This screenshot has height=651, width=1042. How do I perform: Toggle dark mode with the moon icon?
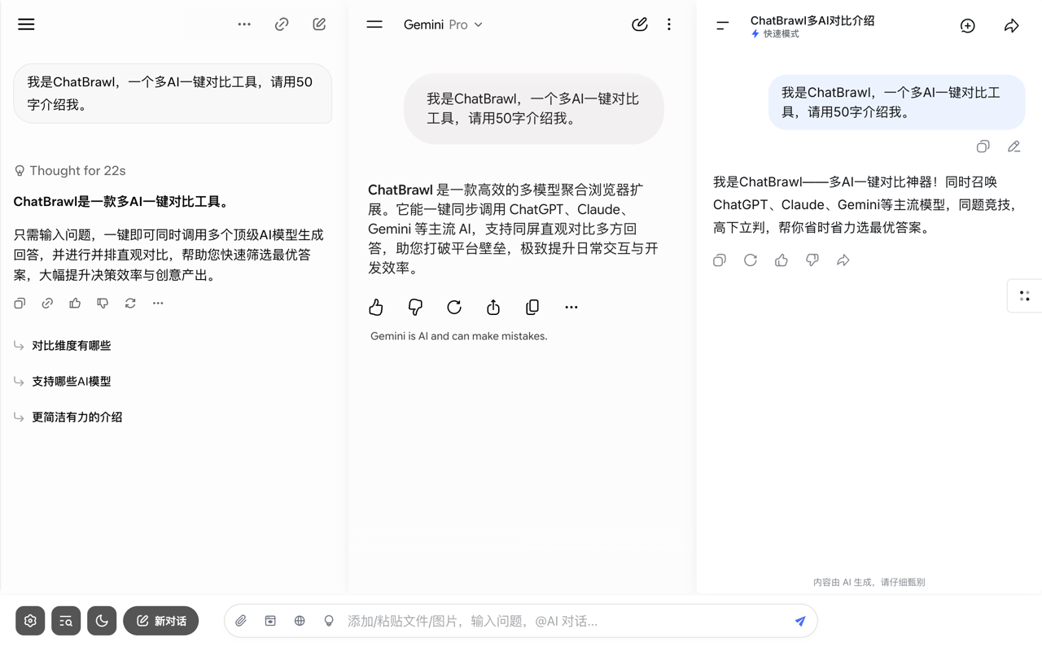coord(102,621)
